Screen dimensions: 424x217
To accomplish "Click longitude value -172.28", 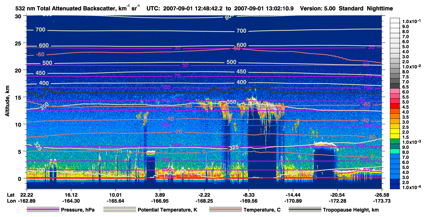I will tap(337, 201).
